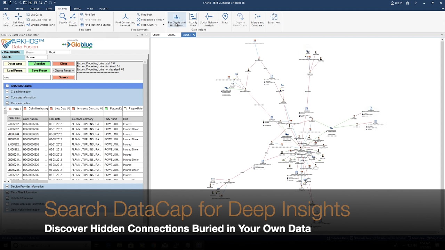This screenshot has width=445, height=250.
Task: Expand Find Clusters dropdown
Action: 164,25
